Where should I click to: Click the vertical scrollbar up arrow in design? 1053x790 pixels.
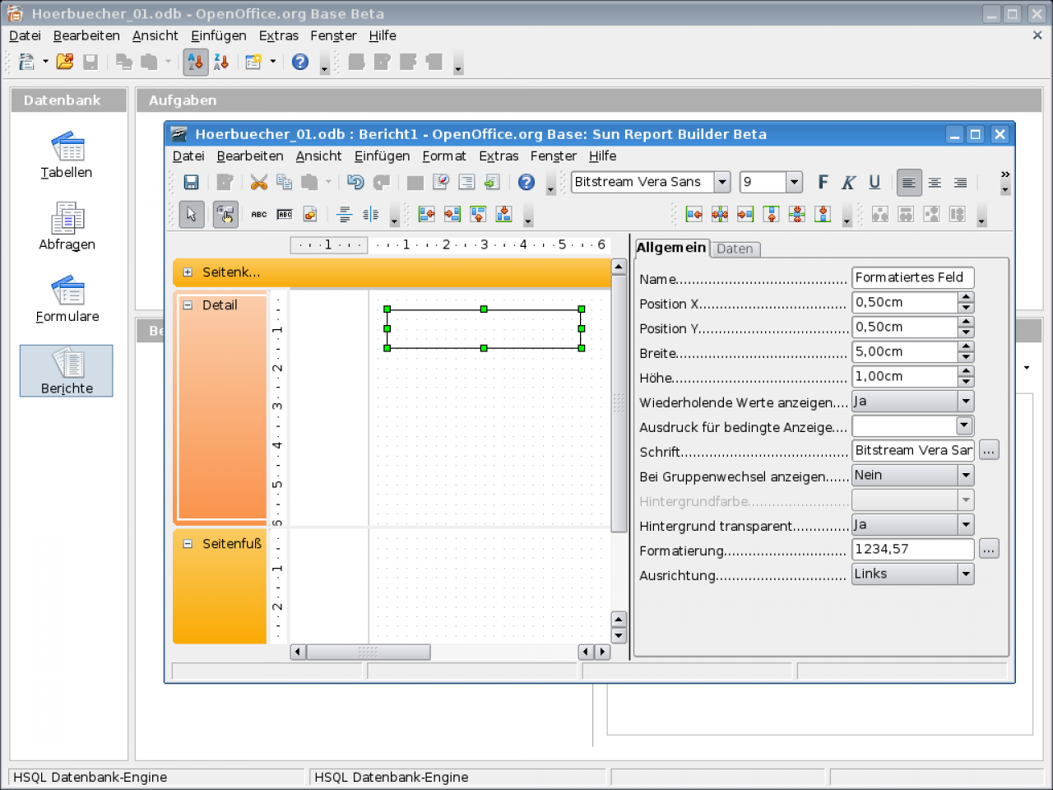pos(619,267)
